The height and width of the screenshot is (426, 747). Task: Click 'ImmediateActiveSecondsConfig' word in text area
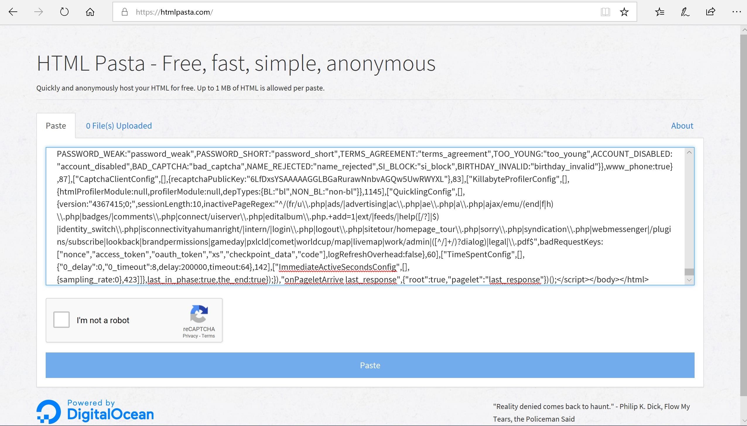click(337, 267)
